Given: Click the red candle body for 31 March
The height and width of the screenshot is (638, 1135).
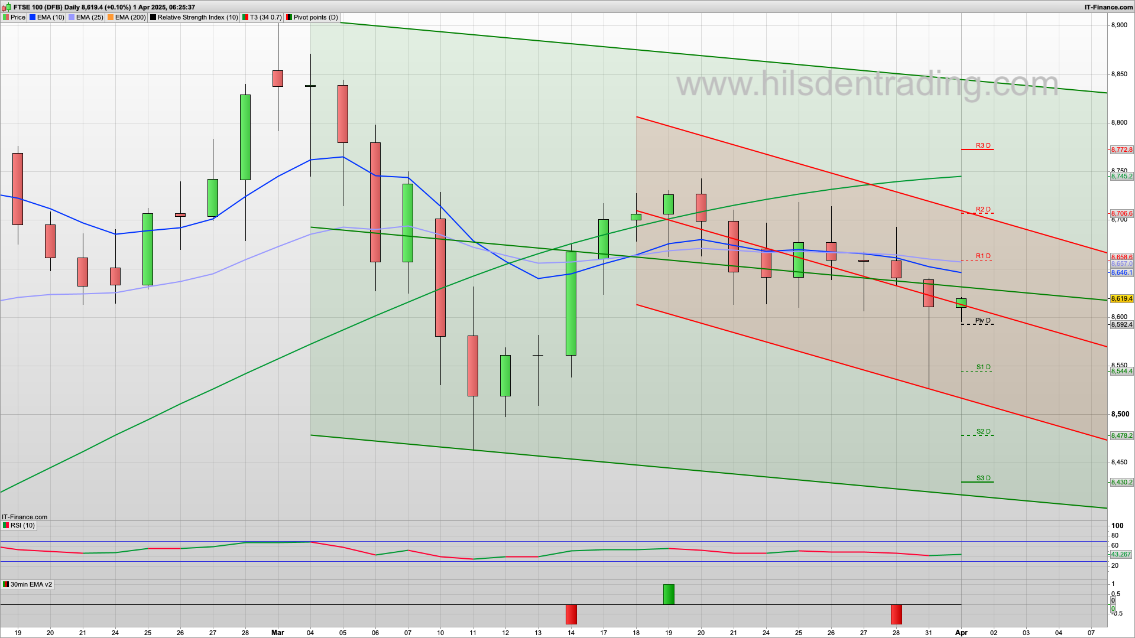Looking at the screenshot, I should [x=929, y=293].
